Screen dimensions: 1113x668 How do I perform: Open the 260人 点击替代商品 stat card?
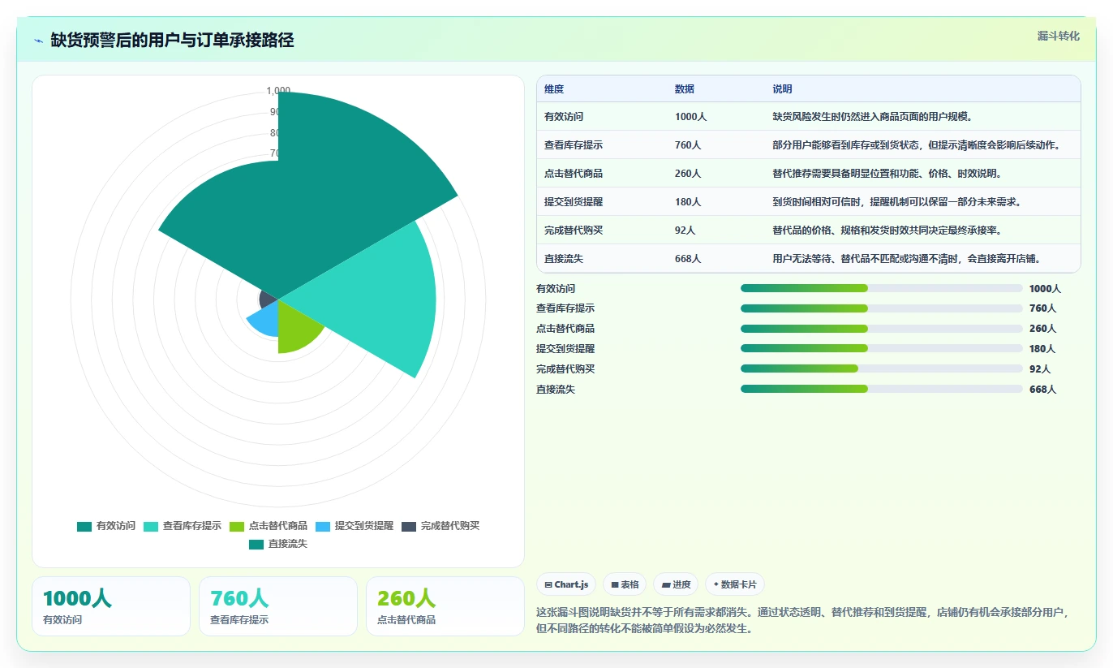[445, 606]
